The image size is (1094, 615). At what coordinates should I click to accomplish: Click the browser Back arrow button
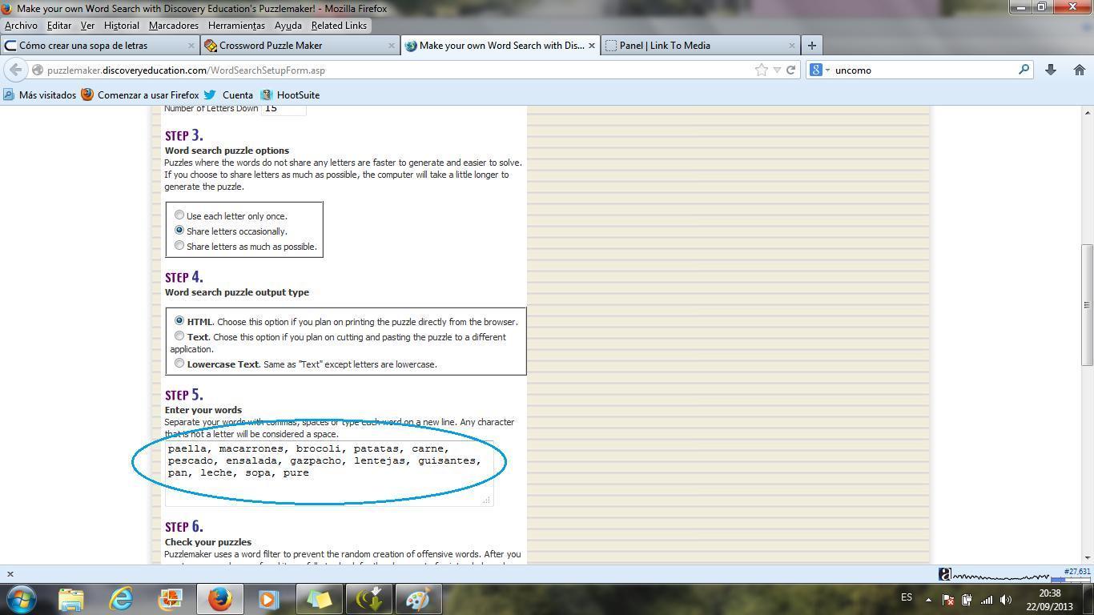16,70
